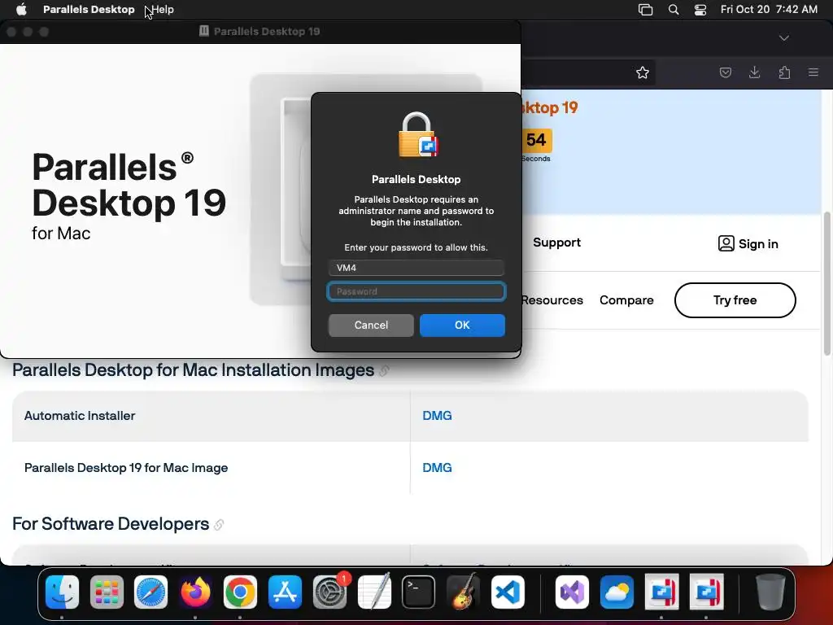833x625 pixels.
Task: Open Compare navigation item
Action: [626, 300]
